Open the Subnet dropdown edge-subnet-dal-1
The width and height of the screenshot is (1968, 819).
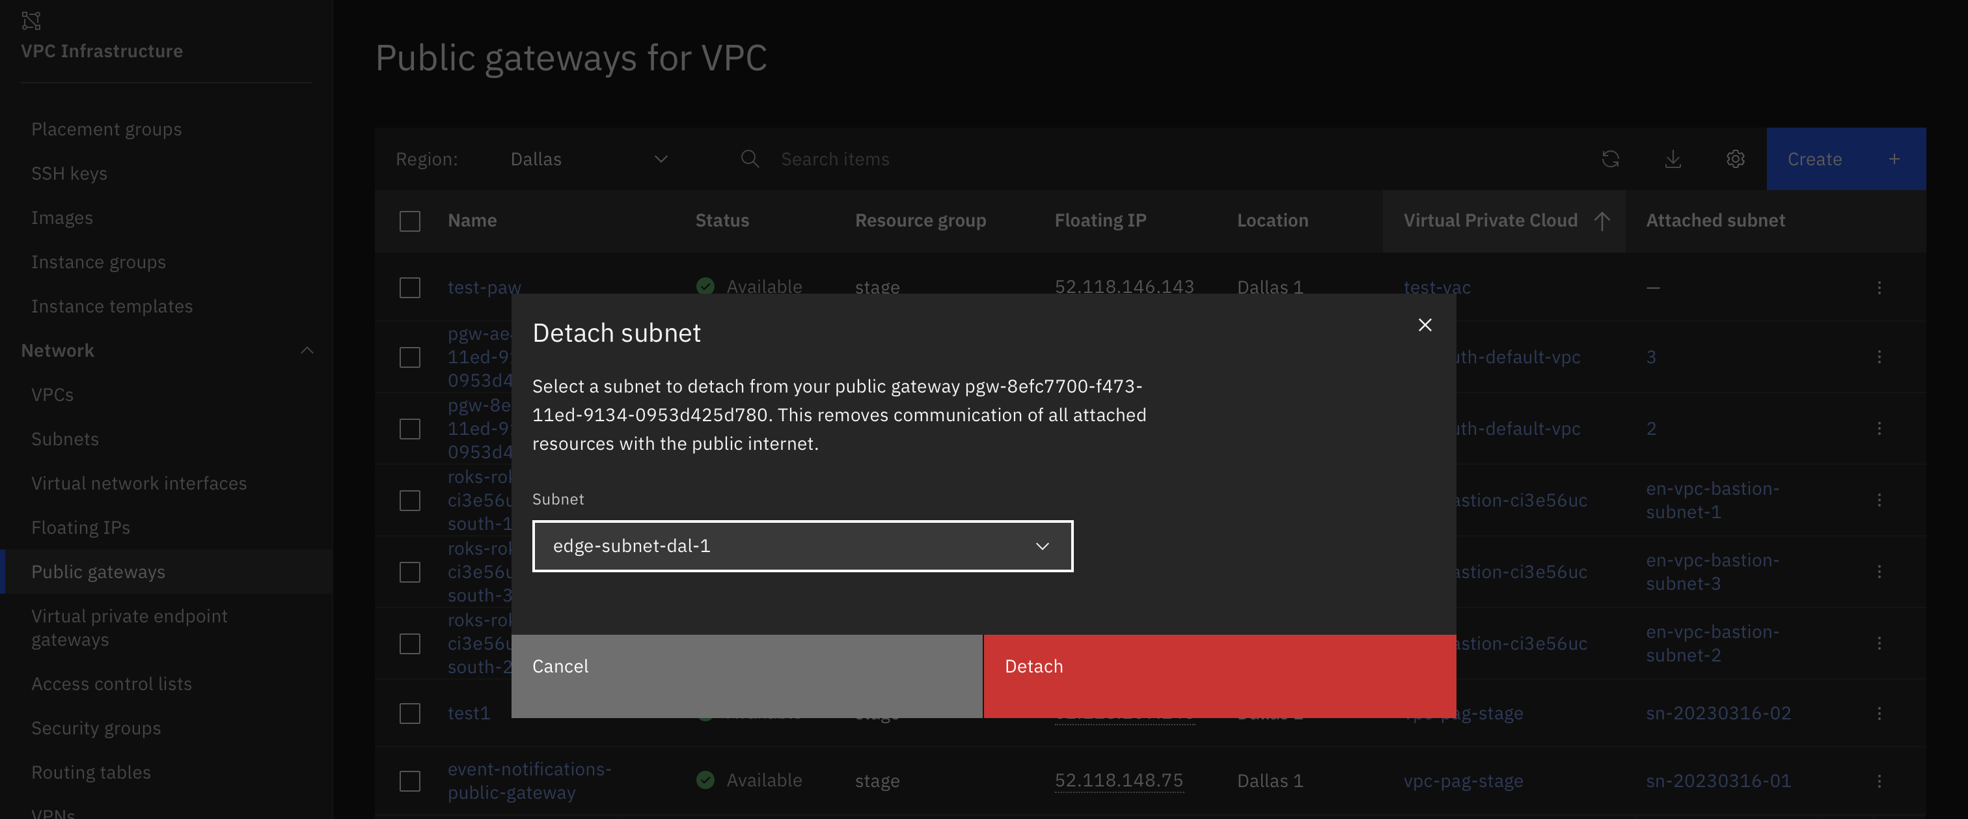coord(802,546)
